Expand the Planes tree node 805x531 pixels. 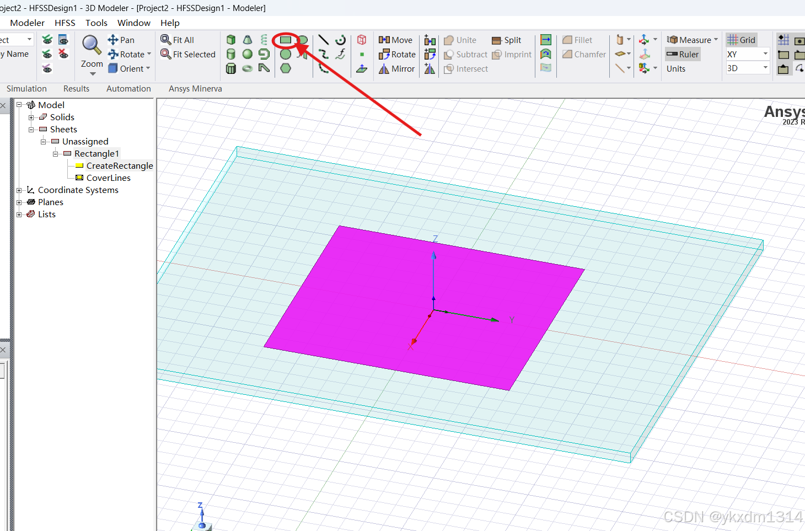point(19,202)
